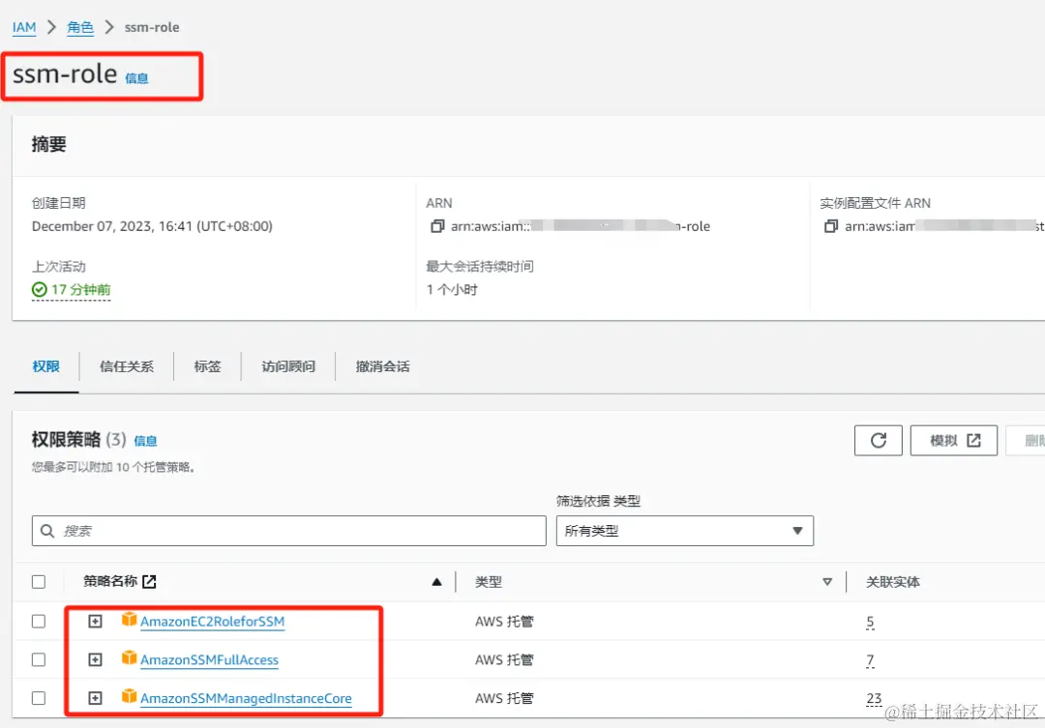The height and width of the screenshot is (728, 1045).
Task: Click the 类型 column header
Action: tap(489, 582)
